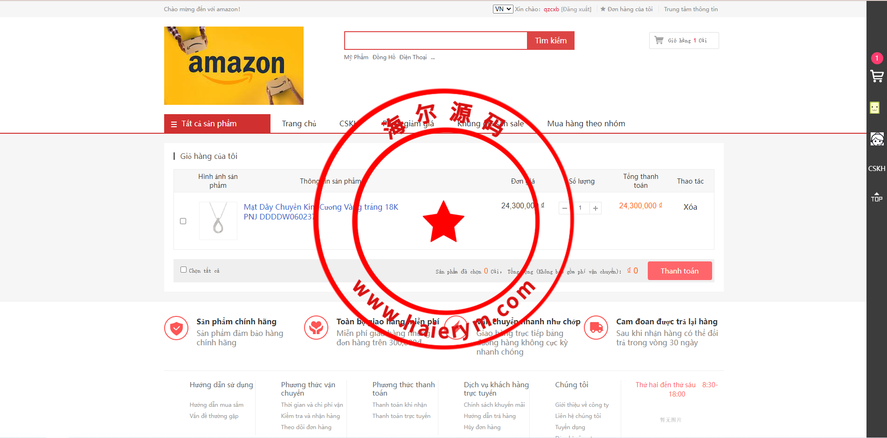The height and width of the screenshot is (438, 887).
Task: Click the yellow smiley note sidebar icon
Action: pos(875,108)
